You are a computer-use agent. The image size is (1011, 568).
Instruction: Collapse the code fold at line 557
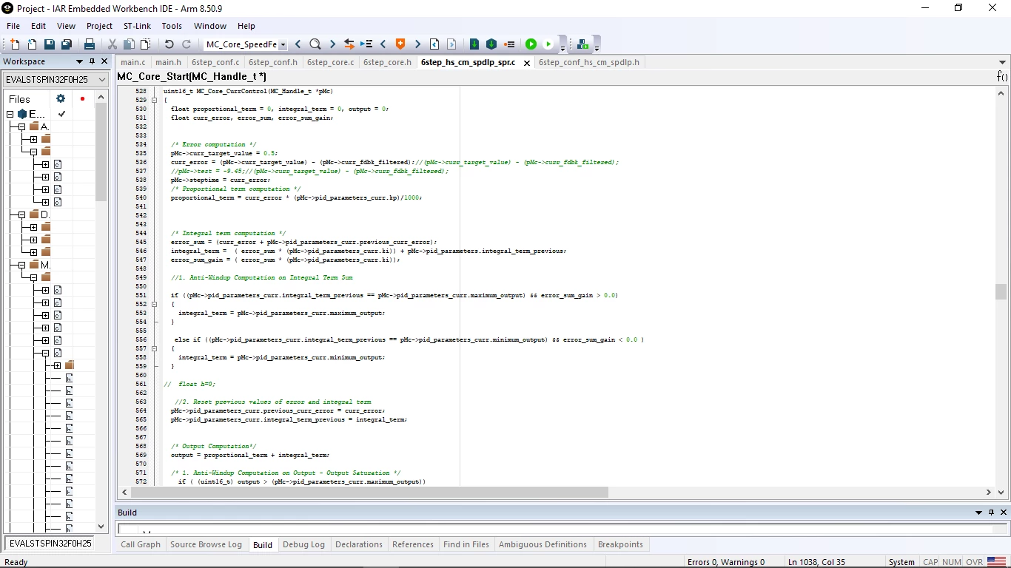pyautogui.click(x=155, y=348)
